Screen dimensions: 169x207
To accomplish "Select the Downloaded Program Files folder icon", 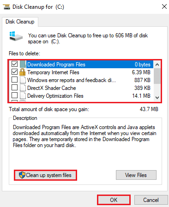I will pyautogui.click(x=23, y=64).
